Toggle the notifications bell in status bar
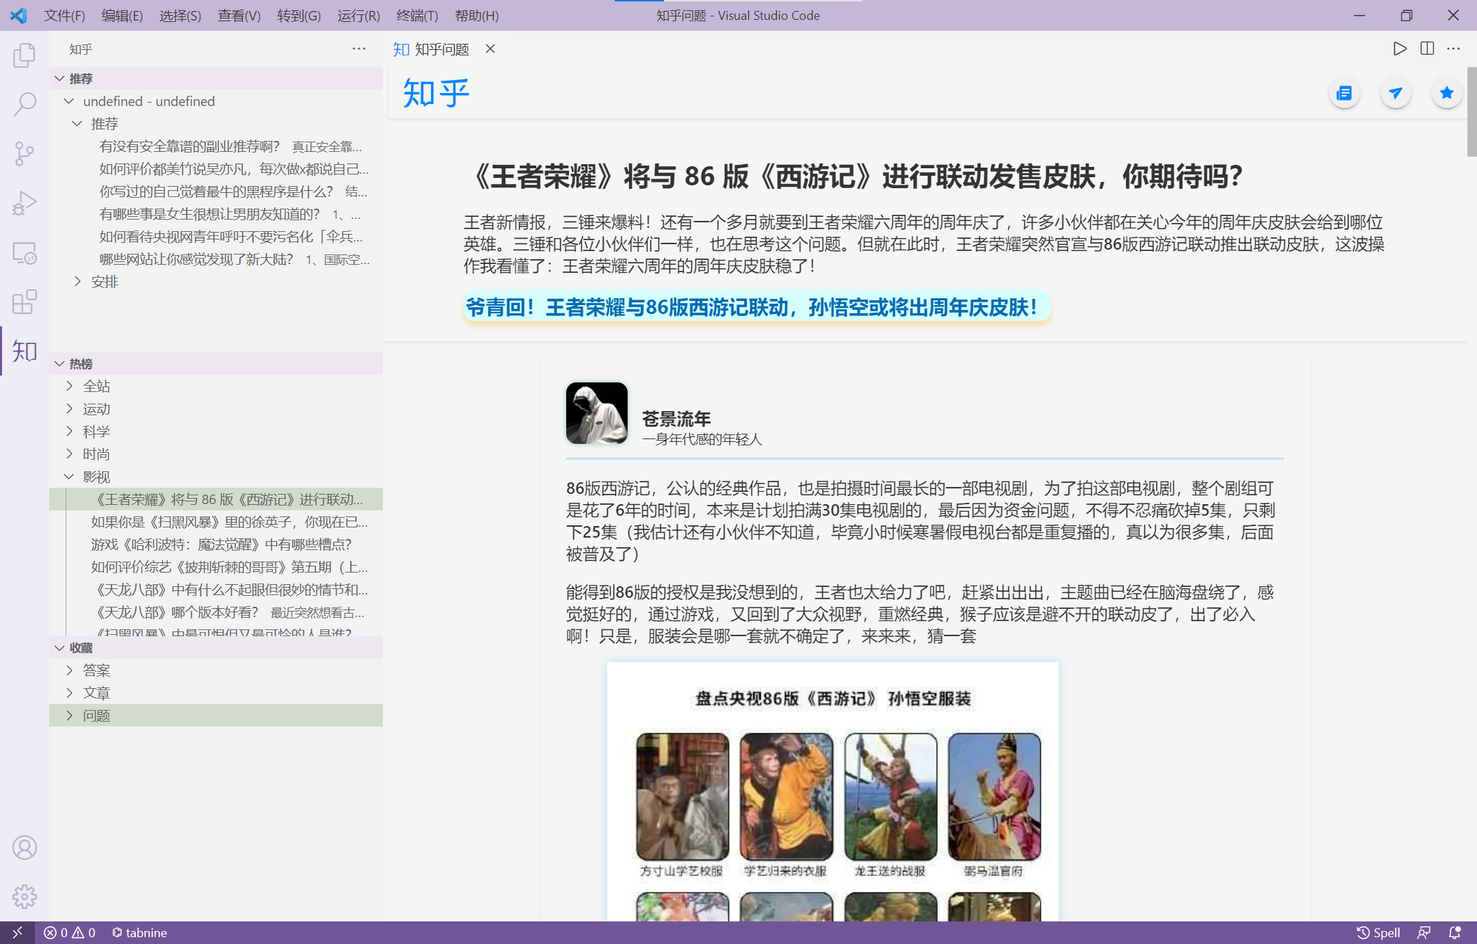 [1454, 932]
